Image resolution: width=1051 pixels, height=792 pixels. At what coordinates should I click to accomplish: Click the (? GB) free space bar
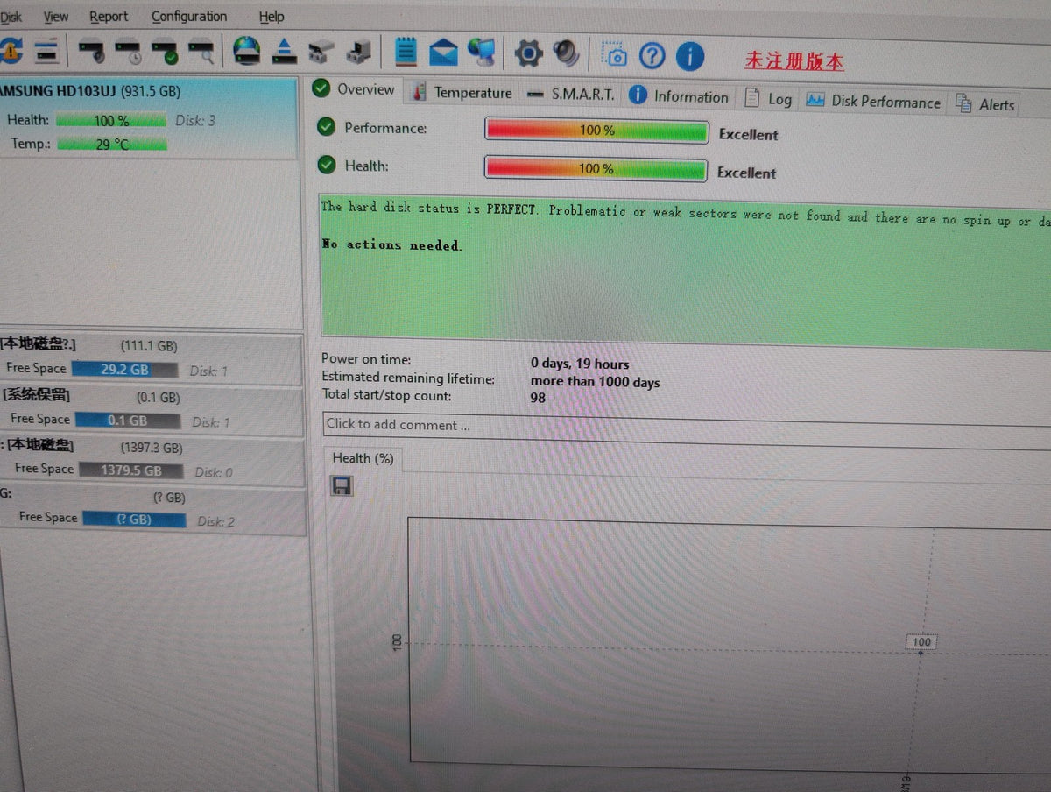pyautogui.click(x=134, y=519)
